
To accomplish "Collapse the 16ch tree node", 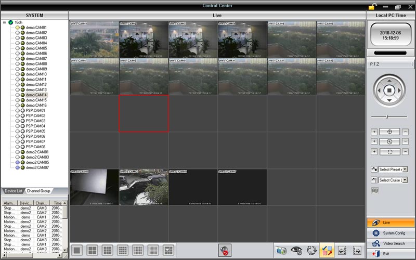I will [4, 22].
